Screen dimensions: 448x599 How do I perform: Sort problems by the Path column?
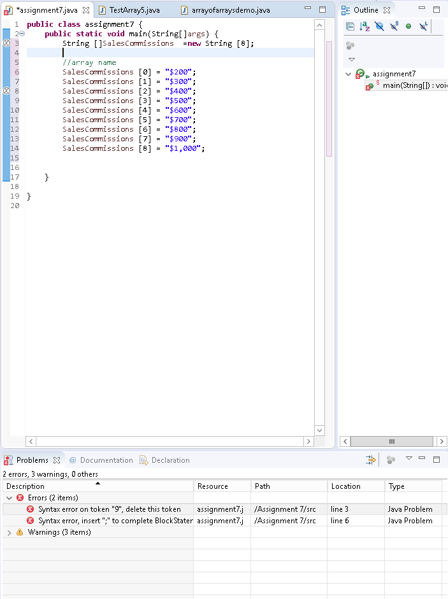pos(289,486)
